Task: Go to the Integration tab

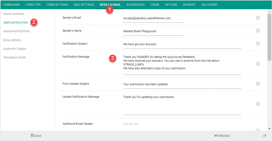Action: [x=135, y=5]
